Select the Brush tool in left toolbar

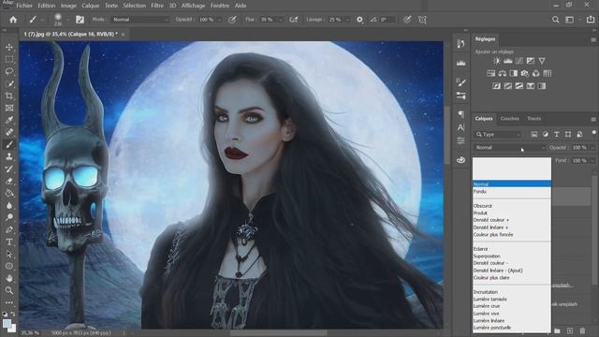coord(9,144)
